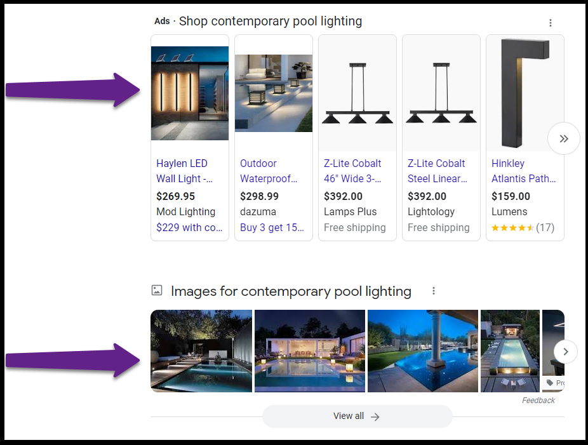Open the dark pool with lit steps image
Screen dimensions: 588x445
pyautogui.click(x=201, y=351)
